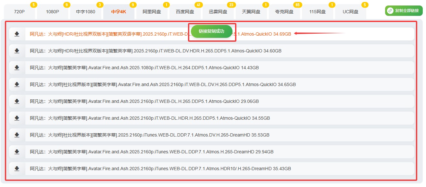Select the 中字1080 tab
The image size is (426, 187).
pyautogui.click(x=86, y=12)
